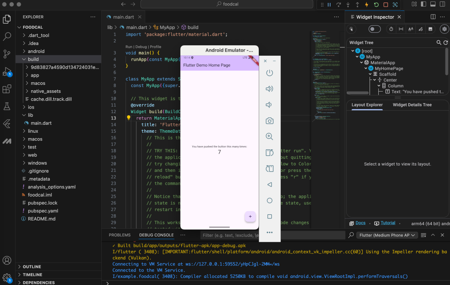The width and height of the screenshot is (450, 285).
Task: Click the emulator zoom magnifier icon
Action: [x=269, y=136]
